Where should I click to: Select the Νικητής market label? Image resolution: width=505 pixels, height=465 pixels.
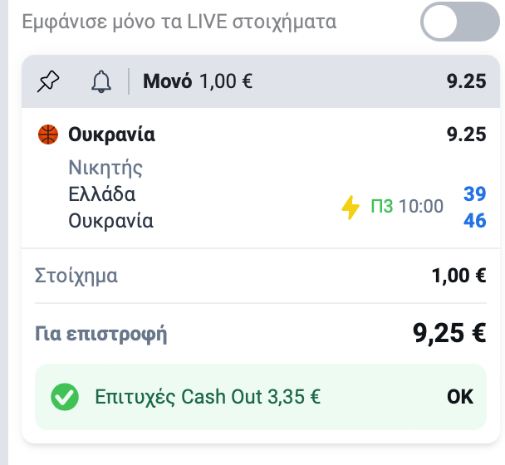[105, 168]
